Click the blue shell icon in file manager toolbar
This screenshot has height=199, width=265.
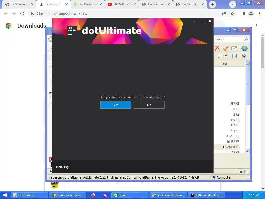pos(244,48)
